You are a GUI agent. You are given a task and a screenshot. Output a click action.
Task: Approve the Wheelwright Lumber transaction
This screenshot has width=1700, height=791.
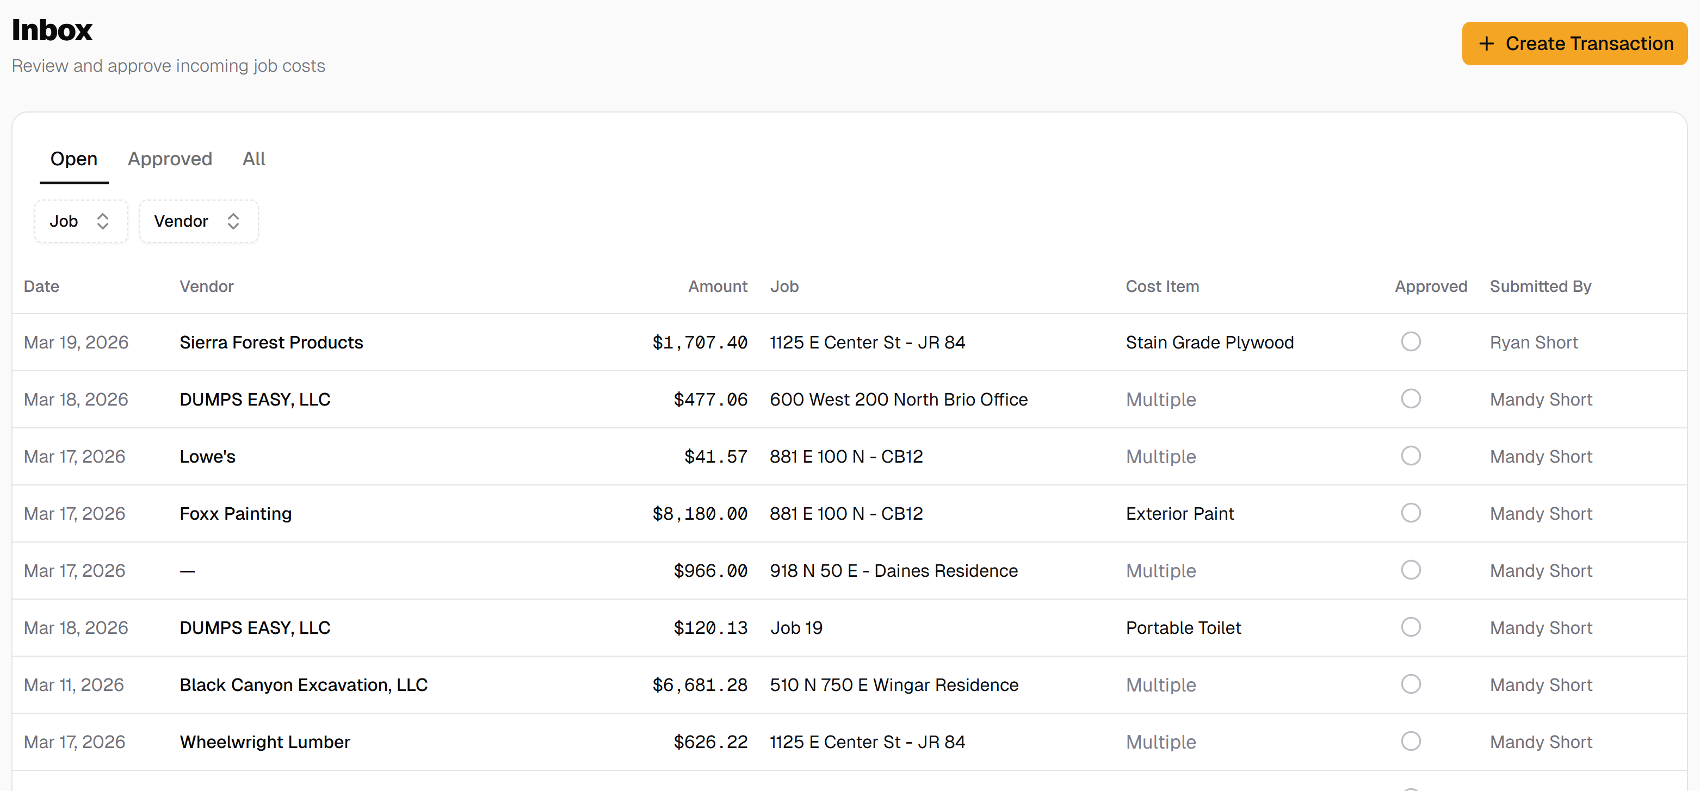1411,741
